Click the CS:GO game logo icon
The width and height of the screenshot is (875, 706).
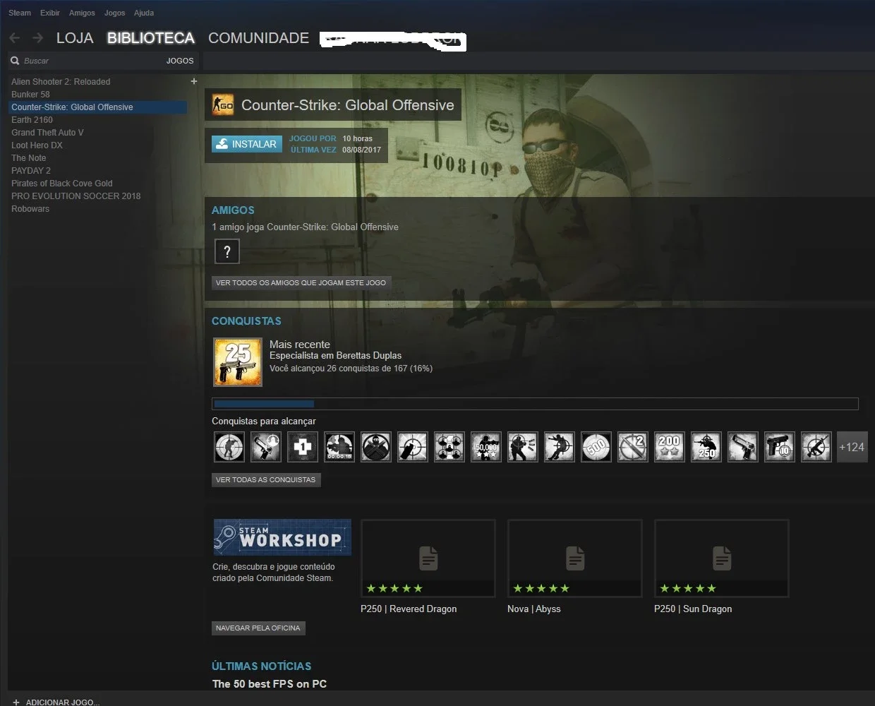tap(223, 105)
